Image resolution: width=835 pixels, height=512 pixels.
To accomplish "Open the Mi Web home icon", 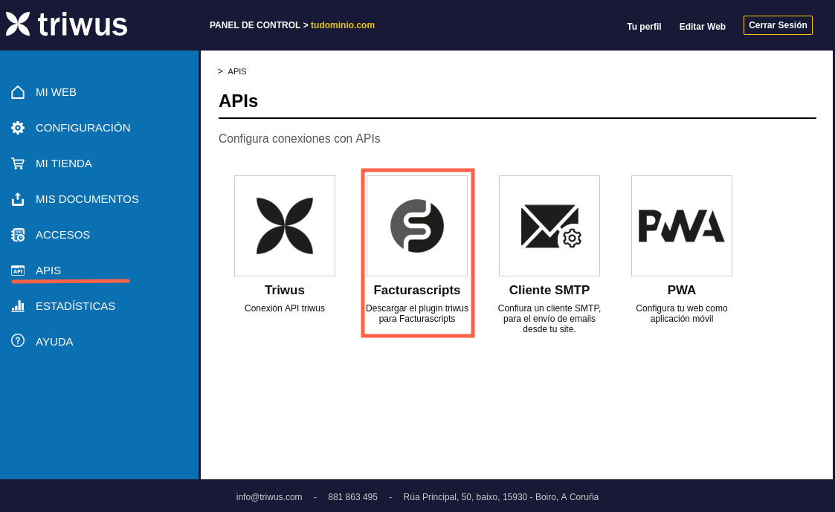I will click(18, 92).
